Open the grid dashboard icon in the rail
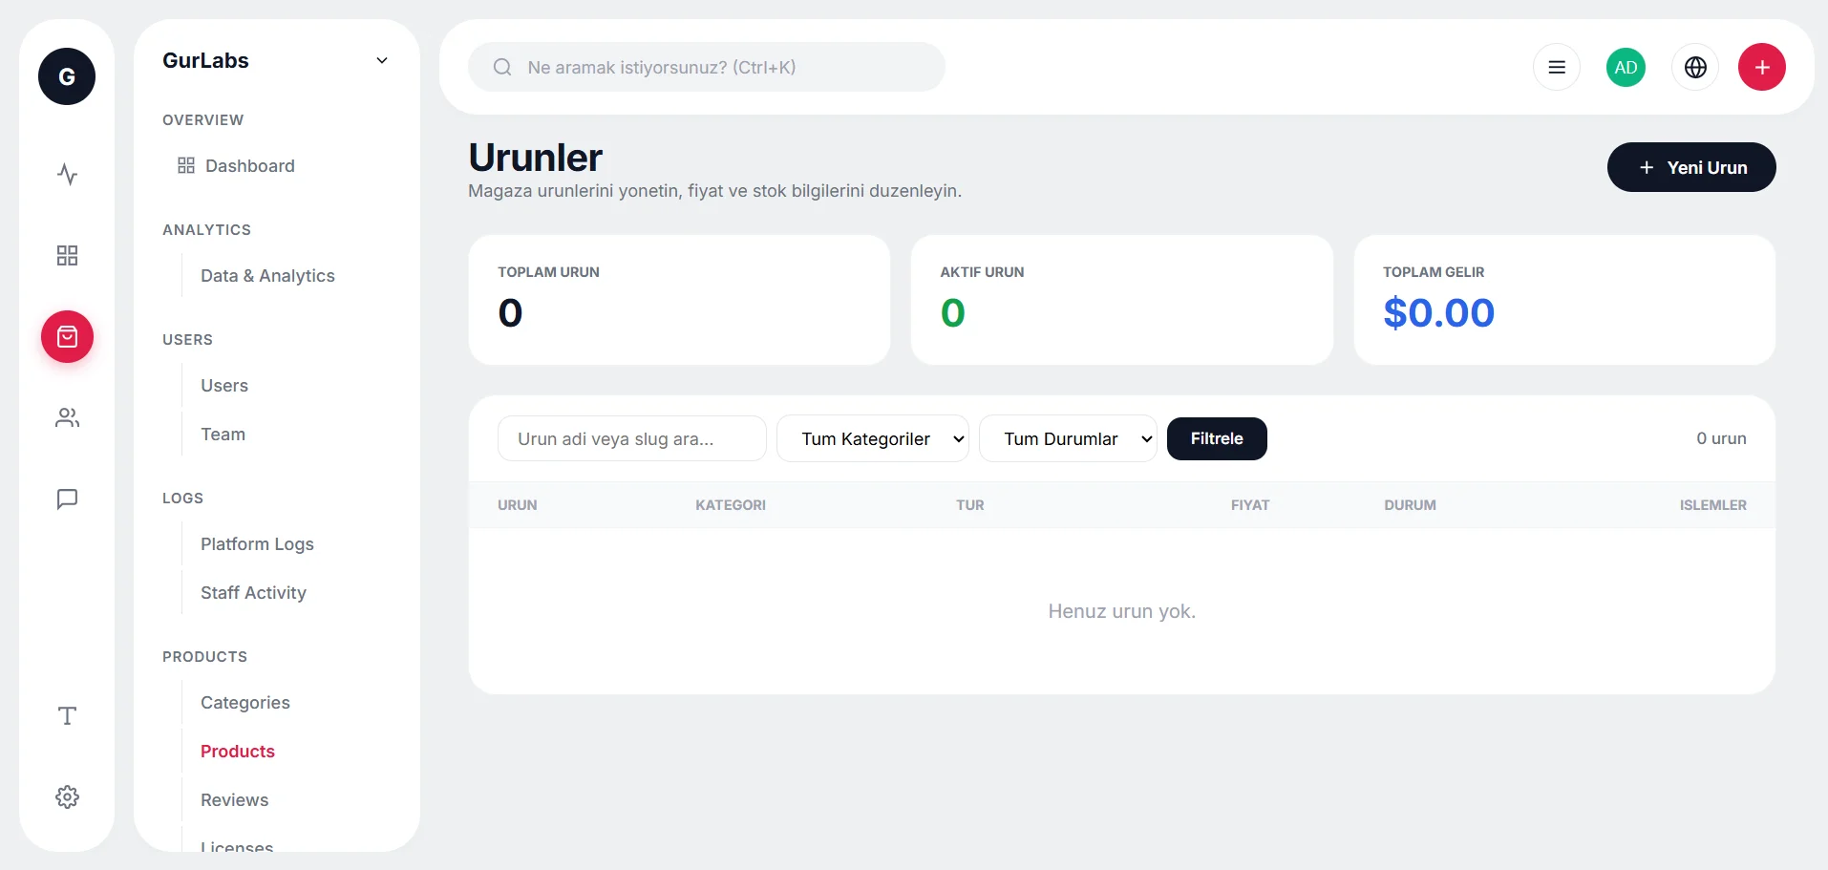The height and width of the screenshot is (870, 1828). coord(67,255)
